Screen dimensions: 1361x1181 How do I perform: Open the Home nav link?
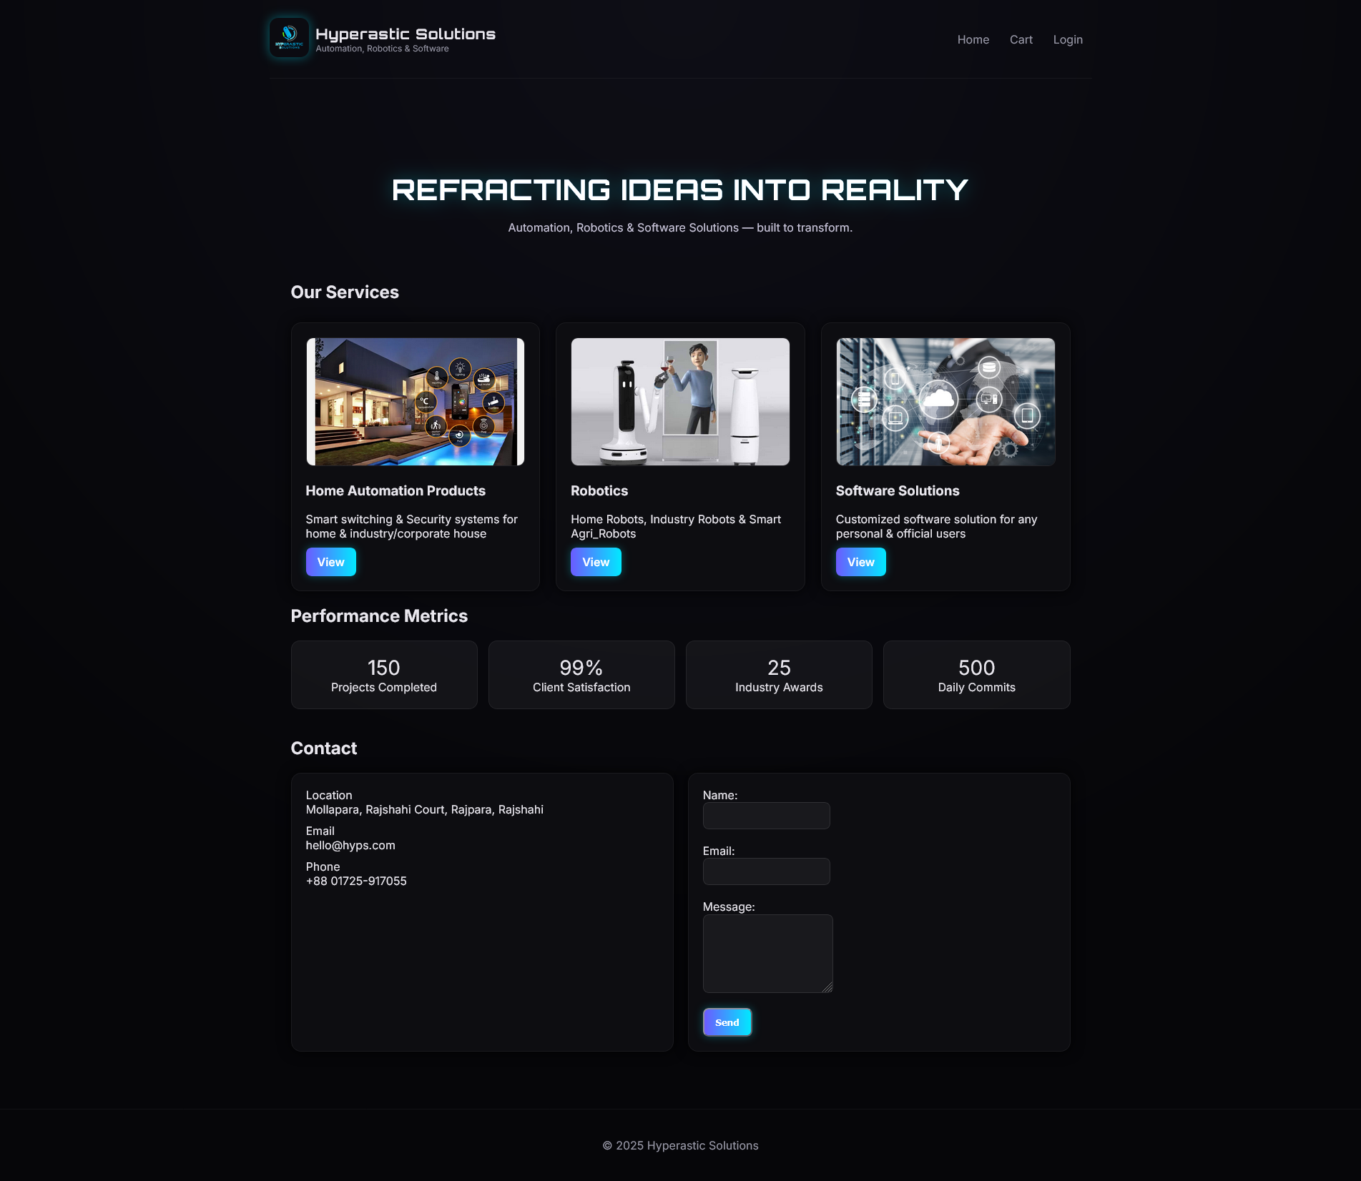click(973, 39)
